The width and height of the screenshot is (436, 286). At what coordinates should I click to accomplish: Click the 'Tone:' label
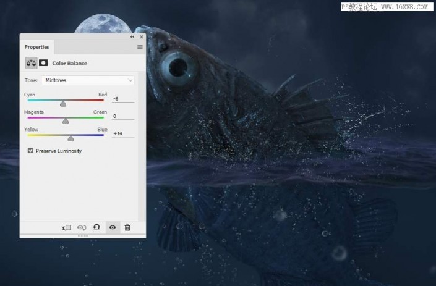pos(31,80)
